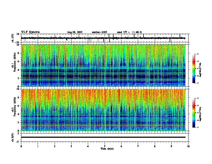Click time axis tick label "4"
The width and height of the screenshot is (212, 164).
(88, 146)
